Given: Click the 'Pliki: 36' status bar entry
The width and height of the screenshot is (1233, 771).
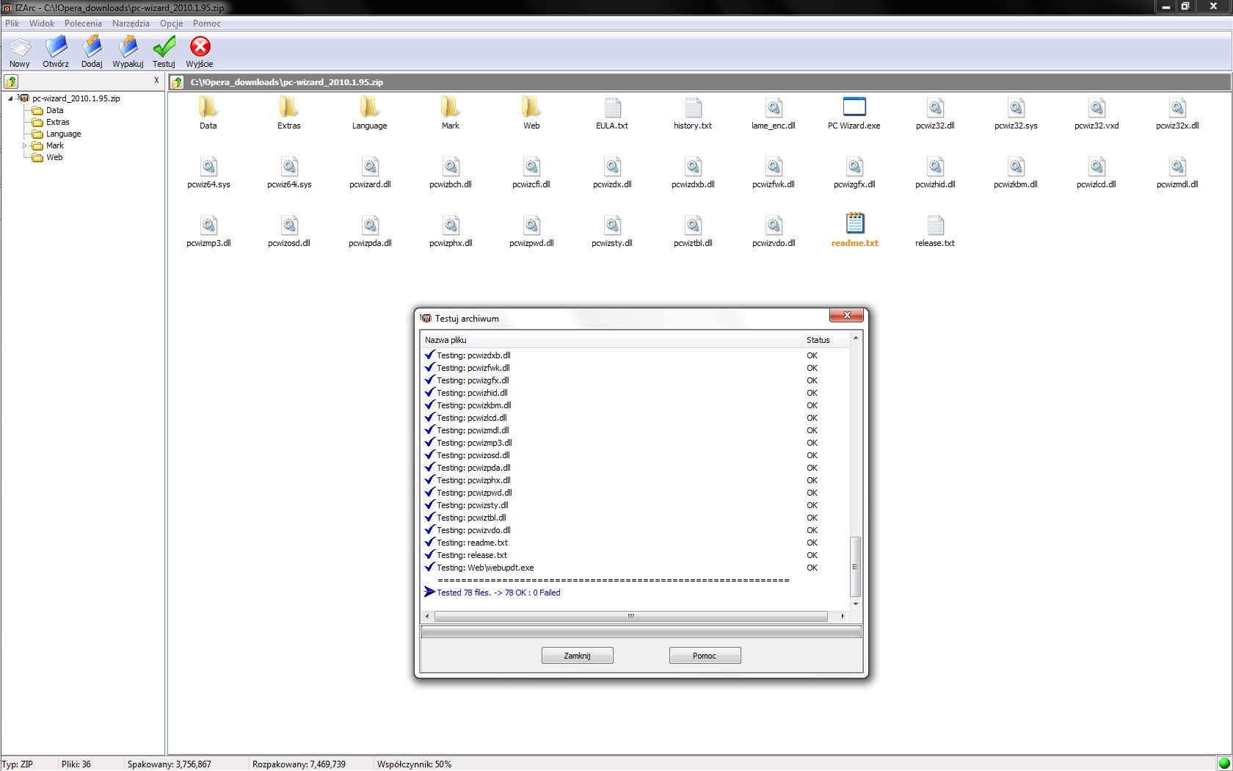Looking at the screenshot, I should [x=76, y=764].
